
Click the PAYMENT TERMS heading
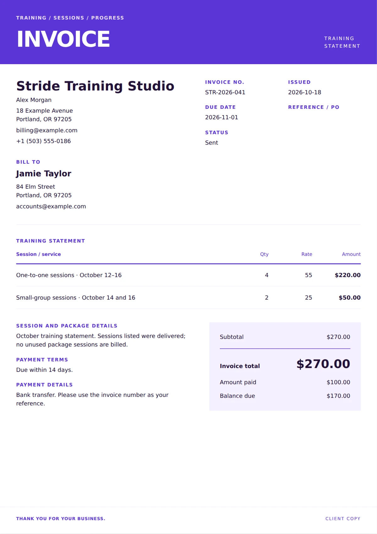coord(42,360)
